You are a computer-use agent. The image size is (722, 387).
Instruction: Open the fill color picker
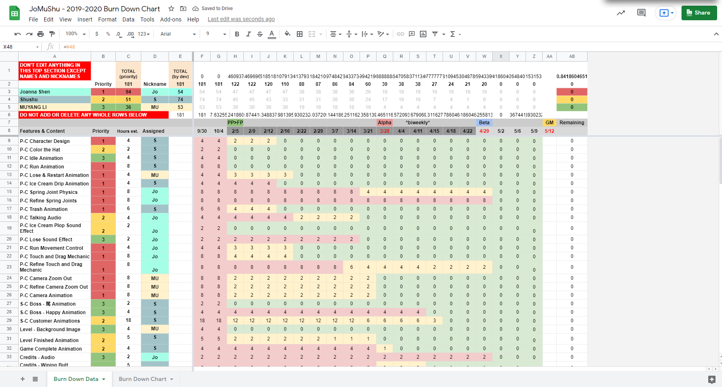(288, 34)
